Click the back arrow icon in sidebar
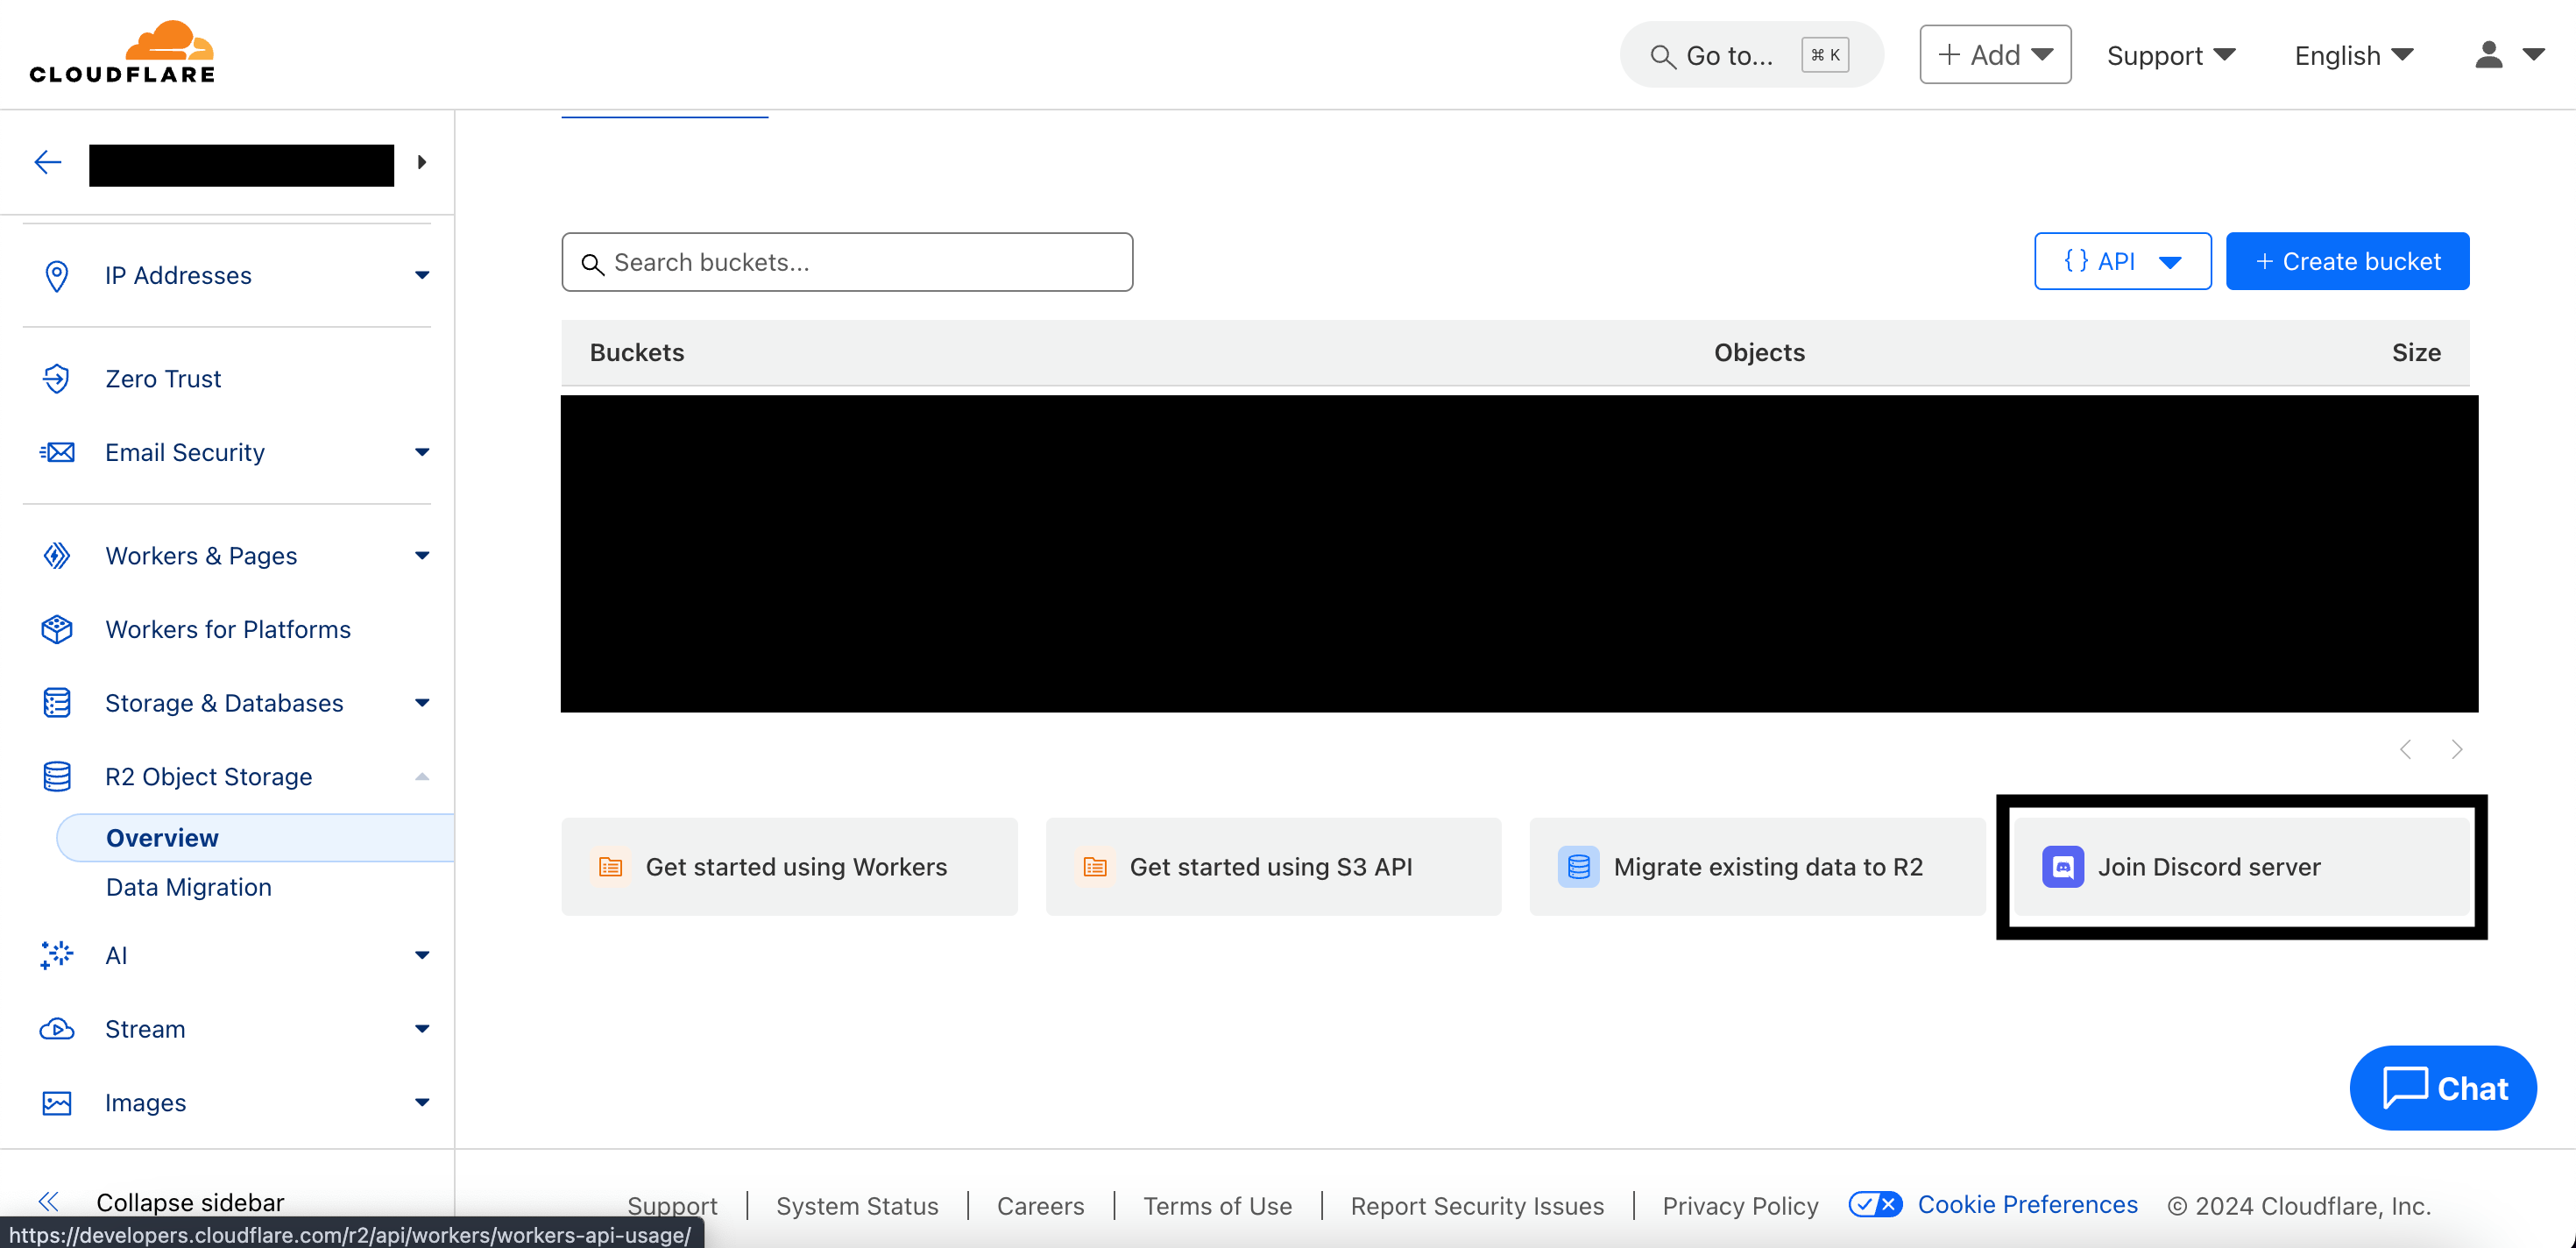 (x=47, y=162)
